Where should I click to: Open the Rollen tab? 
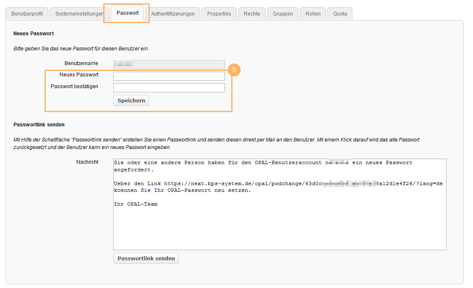coord(313,13)
